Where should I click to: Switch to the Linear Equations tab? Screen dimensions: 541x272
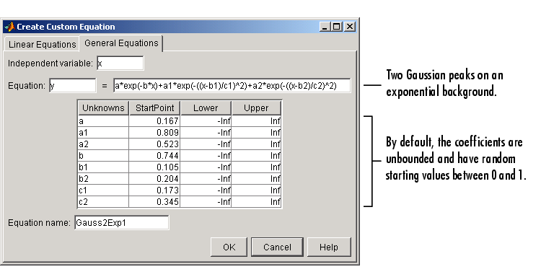point(42,45)
